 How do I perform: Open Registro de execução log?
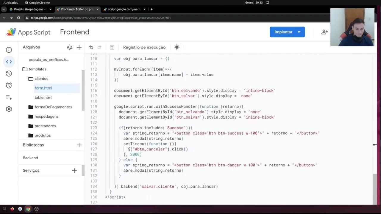[144, 47]
